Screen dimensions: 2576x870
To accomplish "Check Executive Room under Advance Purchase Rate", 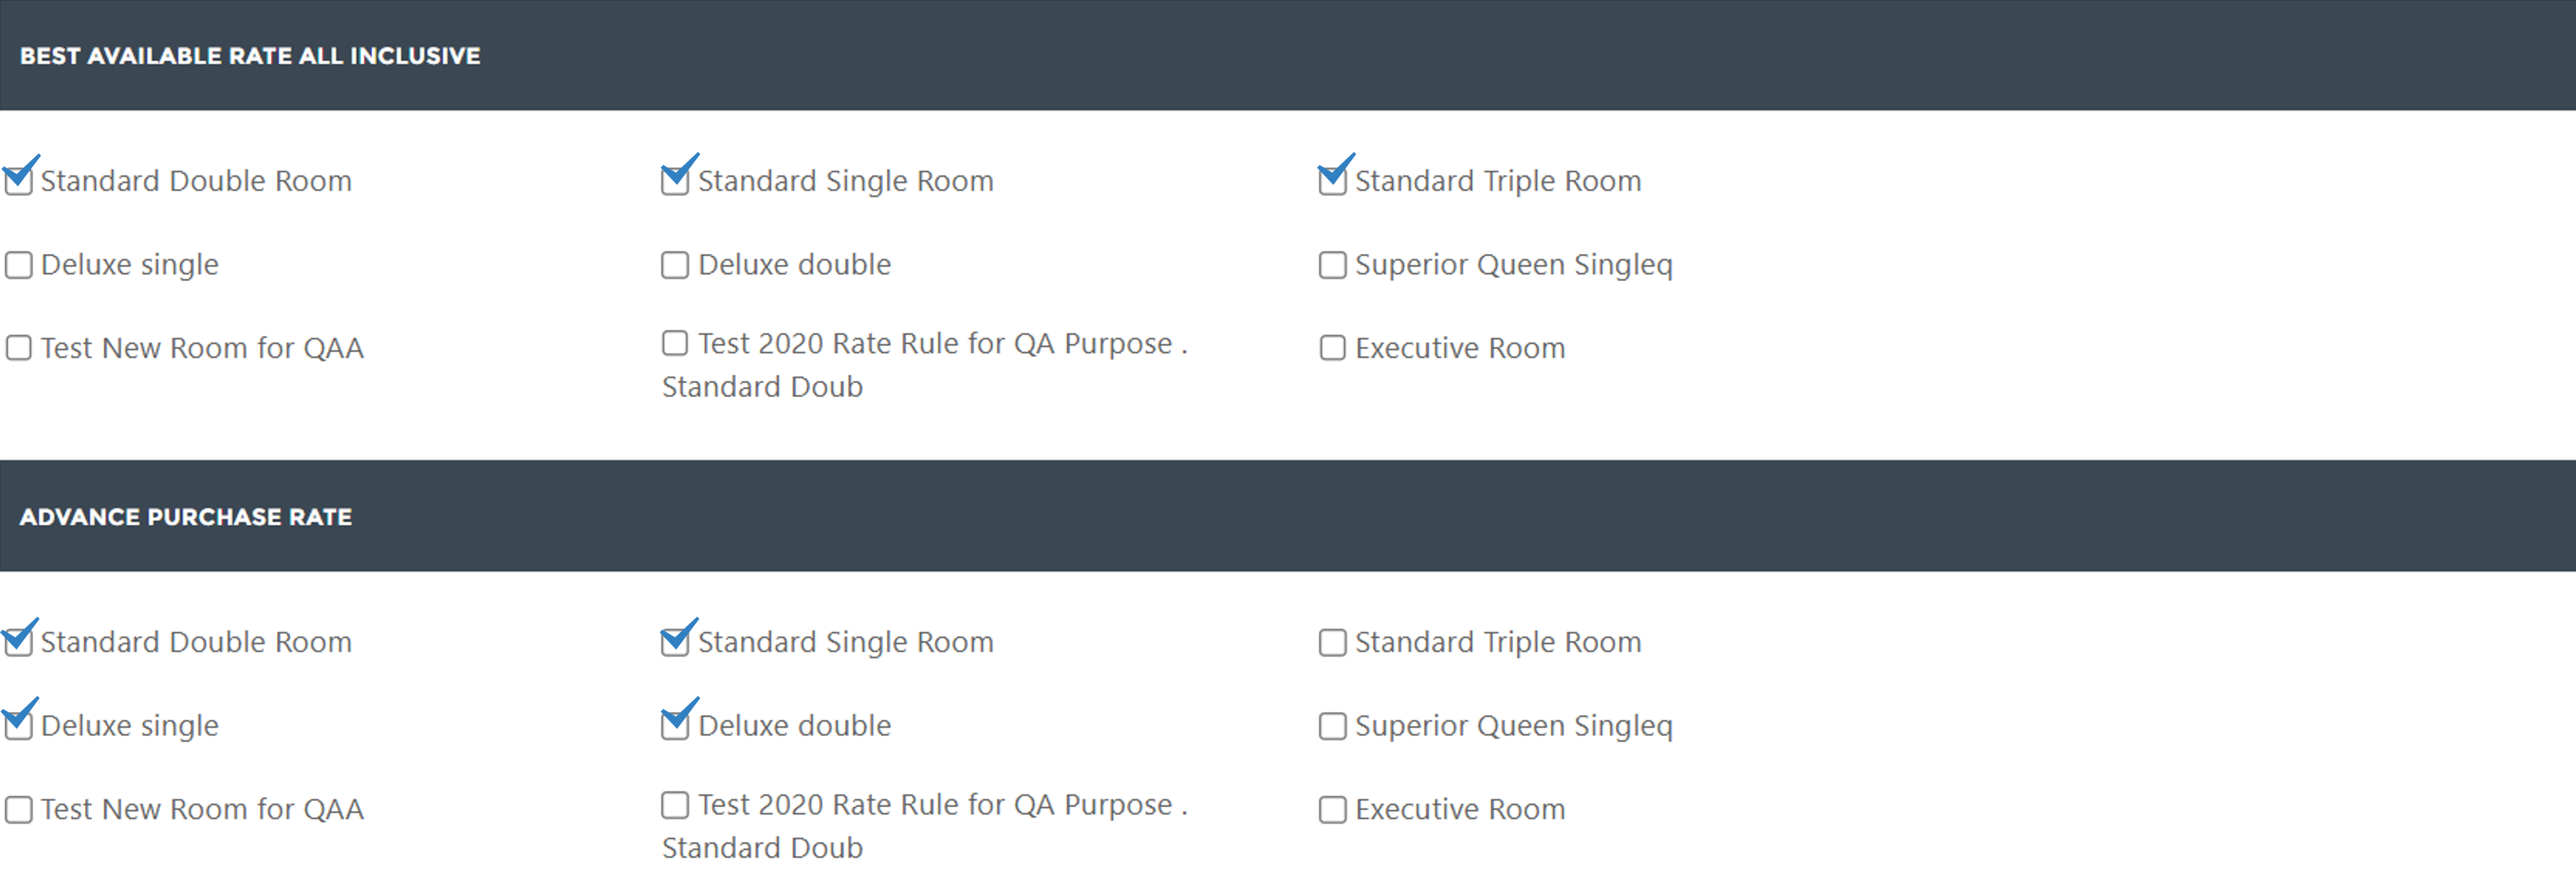I will (x=1332, y=809).
